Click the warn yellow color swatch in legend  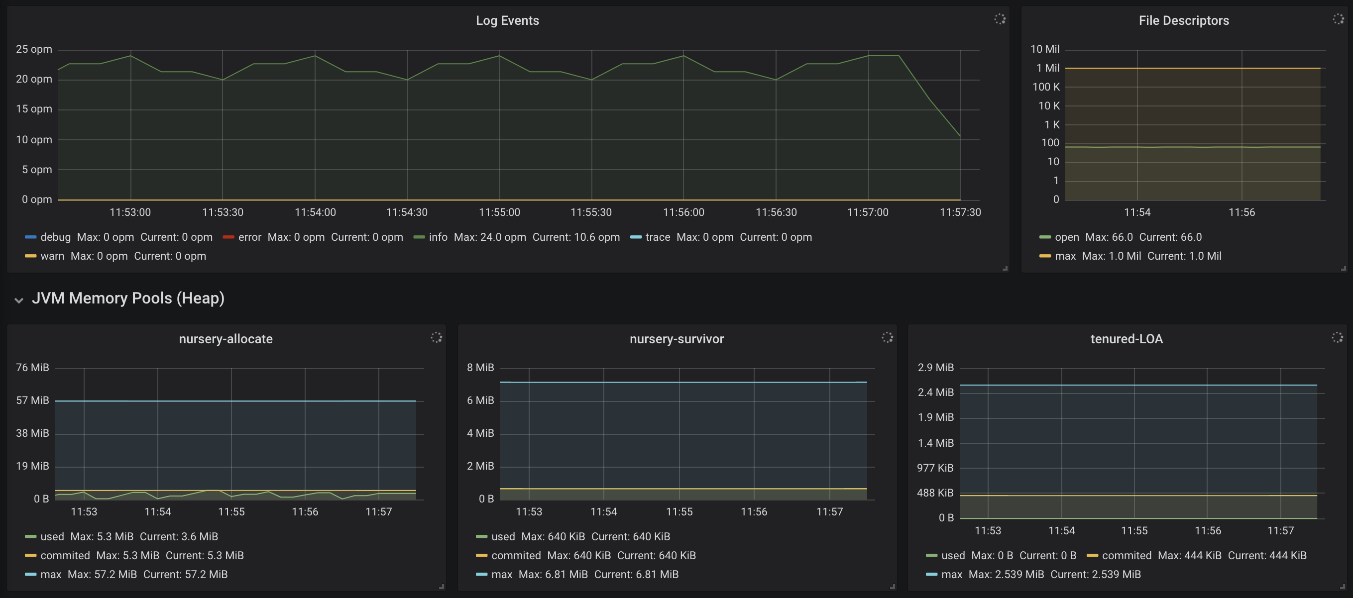click(x=30, y=256)
